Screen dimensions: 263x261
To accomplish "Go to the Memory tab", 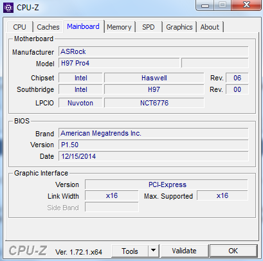I will (119, 27).
